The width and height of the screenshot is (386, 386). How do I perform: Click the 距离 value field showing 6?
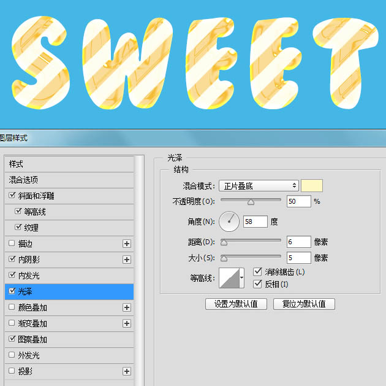299,242
